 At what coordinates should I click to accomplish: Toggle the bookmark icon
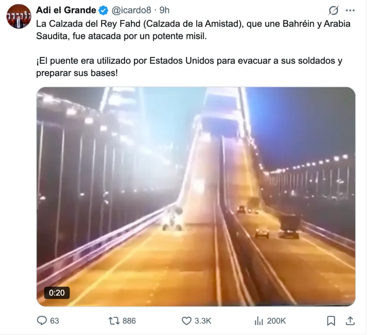[331, 321]
